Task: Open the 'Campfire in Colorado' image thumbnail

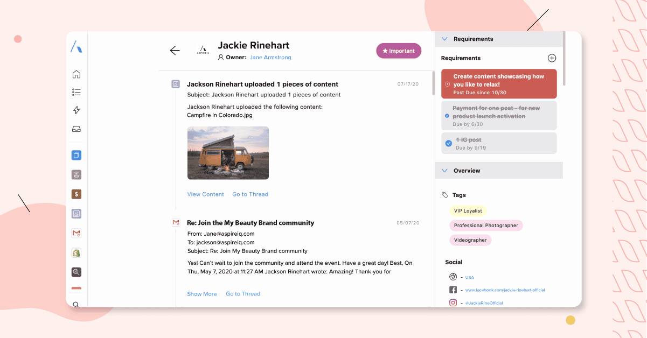Action: (227, 153)
